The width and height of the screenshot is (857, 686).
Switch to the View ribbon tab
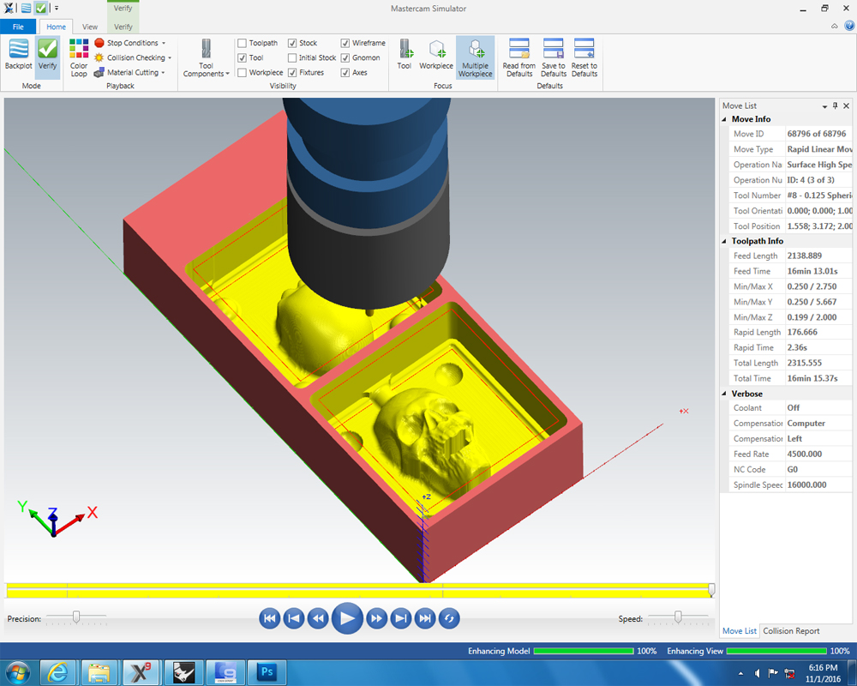click(x=90, y=27)
